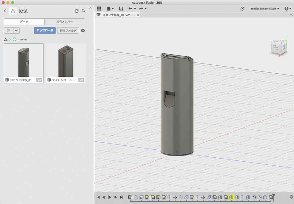The height and width of the screenshot is (204, 294).
Task: Open the コカリナ試作_01 thumbnail
Action: (x=24, y=60)
